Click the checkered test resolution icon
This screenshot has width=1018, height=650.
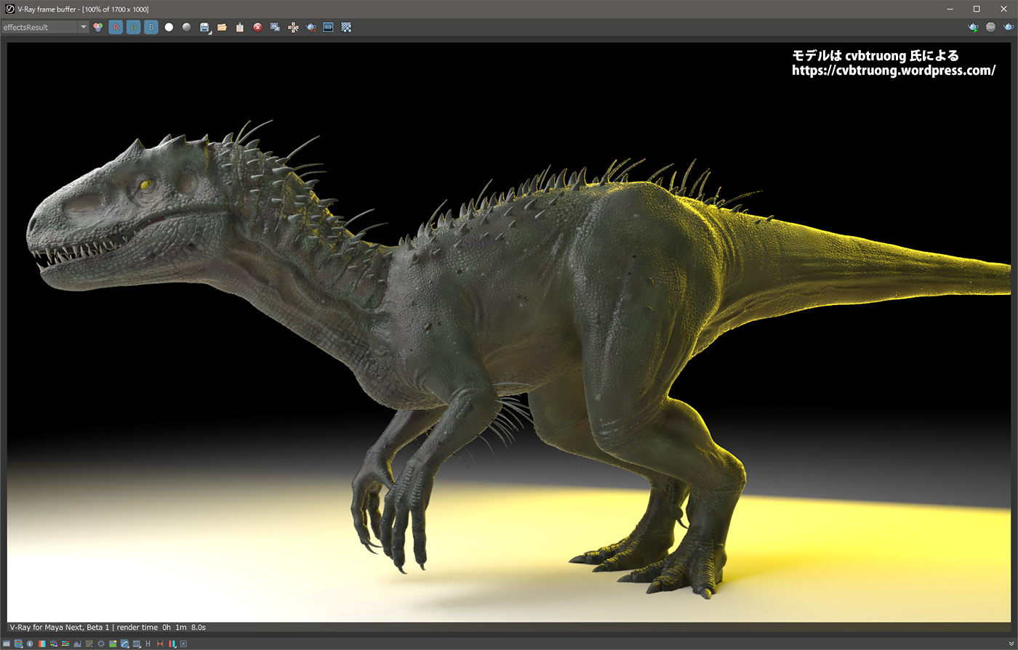[346, 27]
